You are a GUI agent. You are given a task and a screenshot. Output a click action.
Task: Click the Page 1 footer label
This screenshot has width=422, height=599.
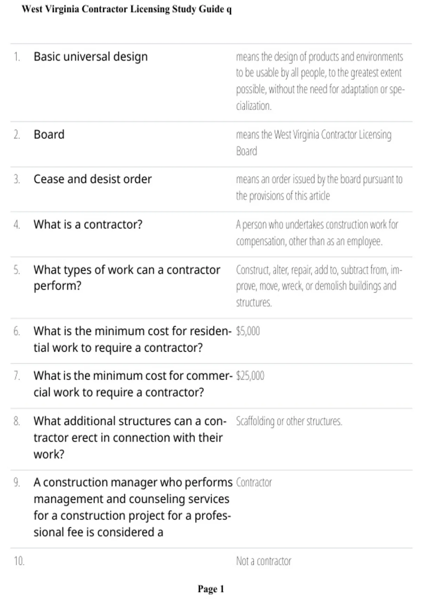(x=211, y=589)
